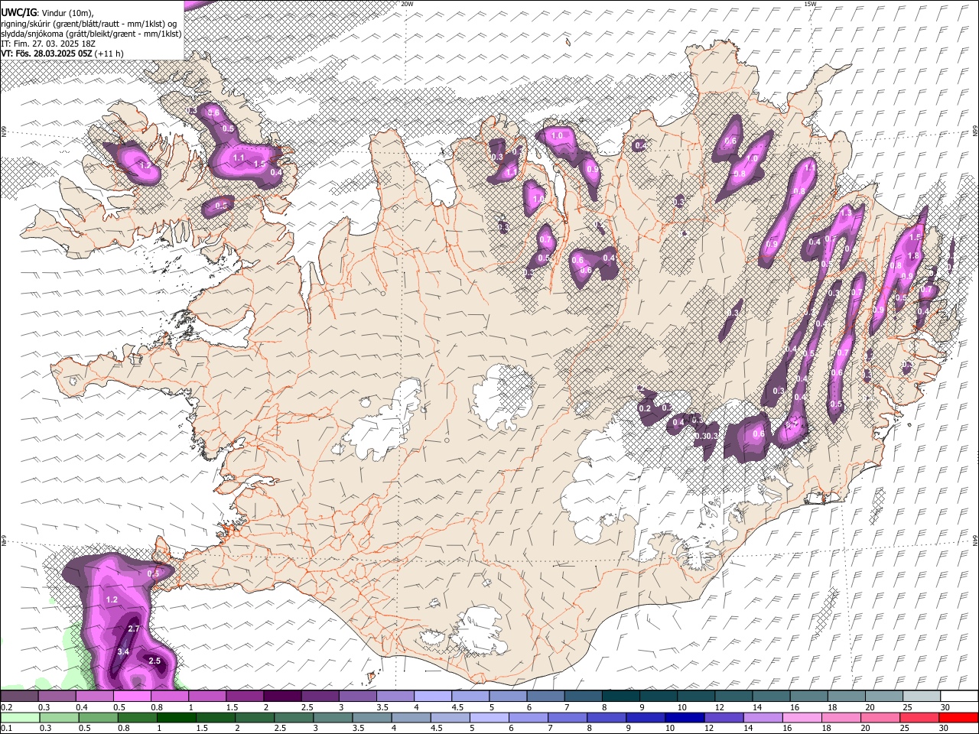Click the navy blue 10 swatch in bottom legend
Viewport: 979px width, 734px height.
coord(683,718)
